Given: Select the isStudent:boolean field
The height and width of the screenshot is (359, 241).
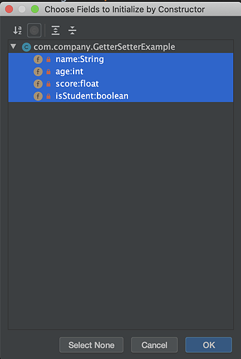Looking at the screenshot, I should [121, 96].
